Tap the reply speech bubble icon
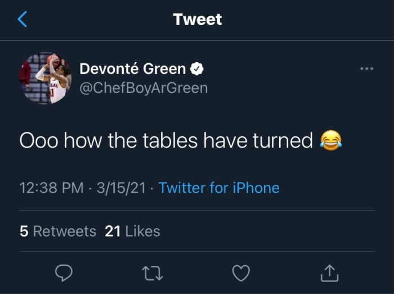Screen dimensions: 394x294 tap(64, 273)
